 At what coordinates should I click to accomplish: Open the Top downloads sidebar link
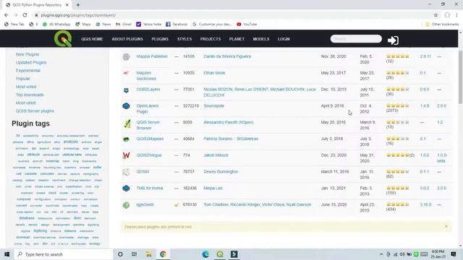point(30,95)
